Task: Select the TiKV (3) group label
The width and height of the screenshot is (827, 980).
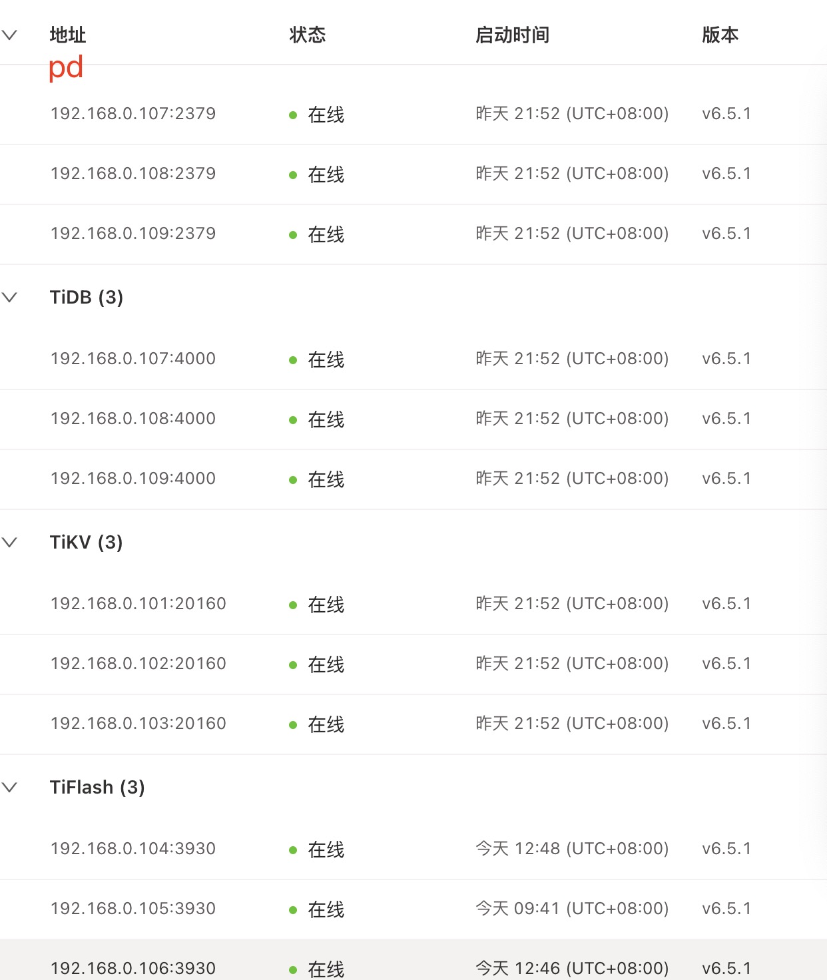Action: click(x=87, y=542)
